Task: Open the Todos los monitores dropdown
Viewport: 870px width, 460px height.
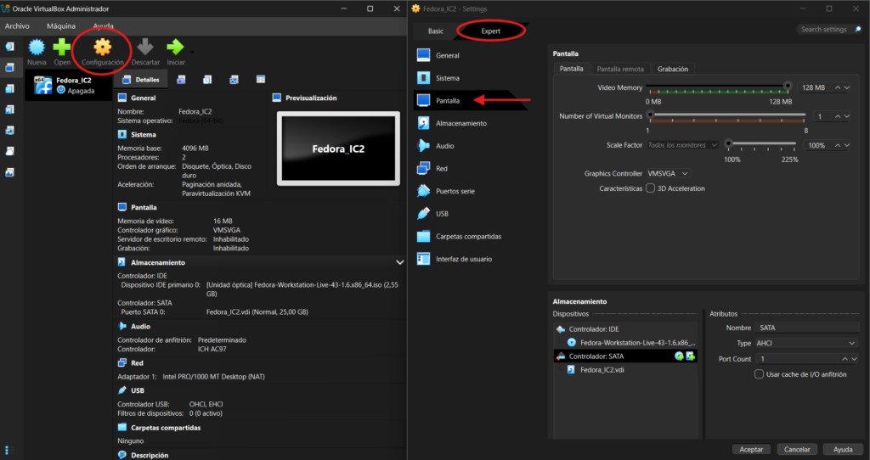Action: pos(682,145)
